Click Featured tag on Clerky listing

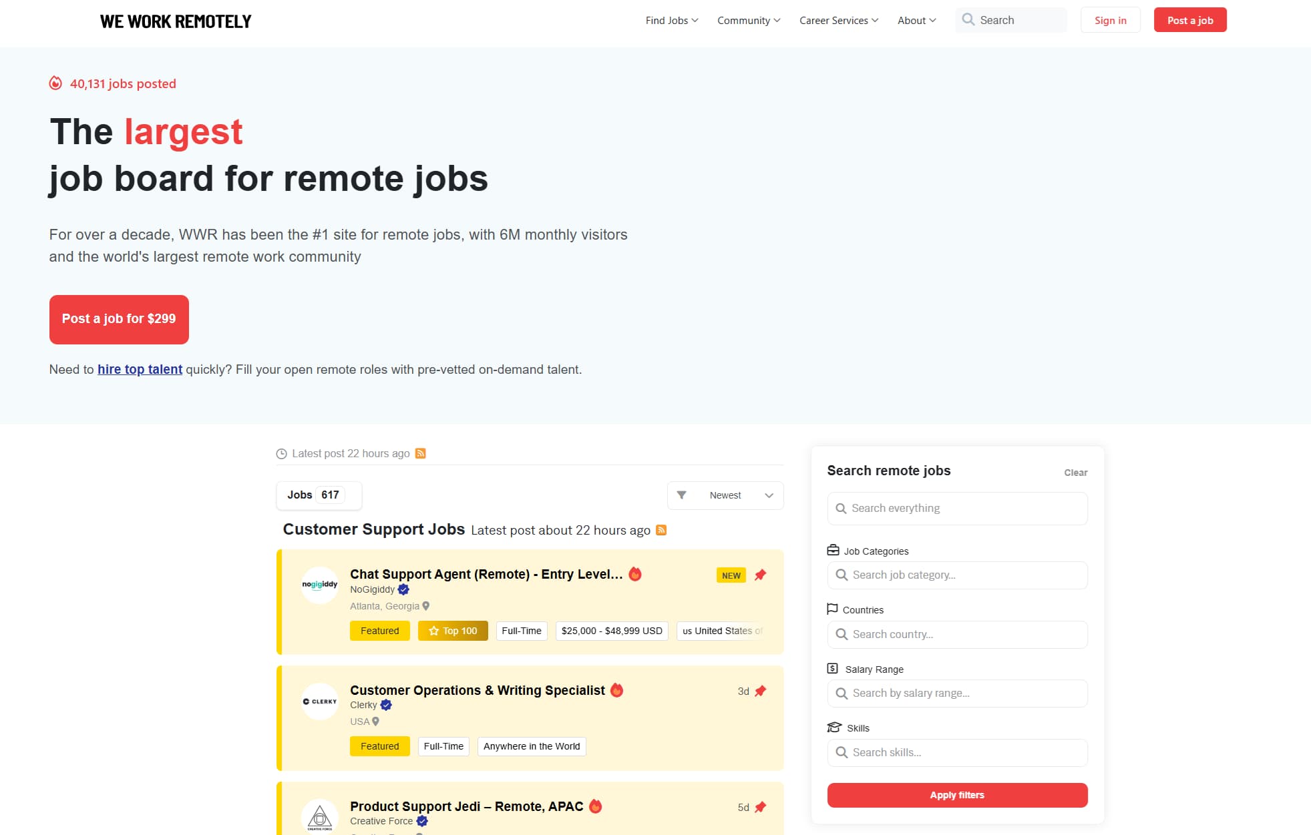point(380,746)
